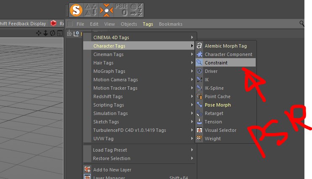
Task: Open the UVW Tag submenu
Action: tap(140, 139)
